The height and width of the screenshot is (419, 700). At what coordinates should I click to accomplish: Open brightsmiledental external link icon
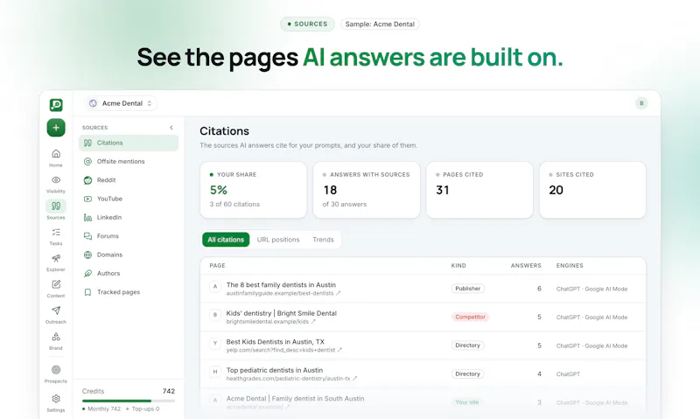(x=313, y=322)
